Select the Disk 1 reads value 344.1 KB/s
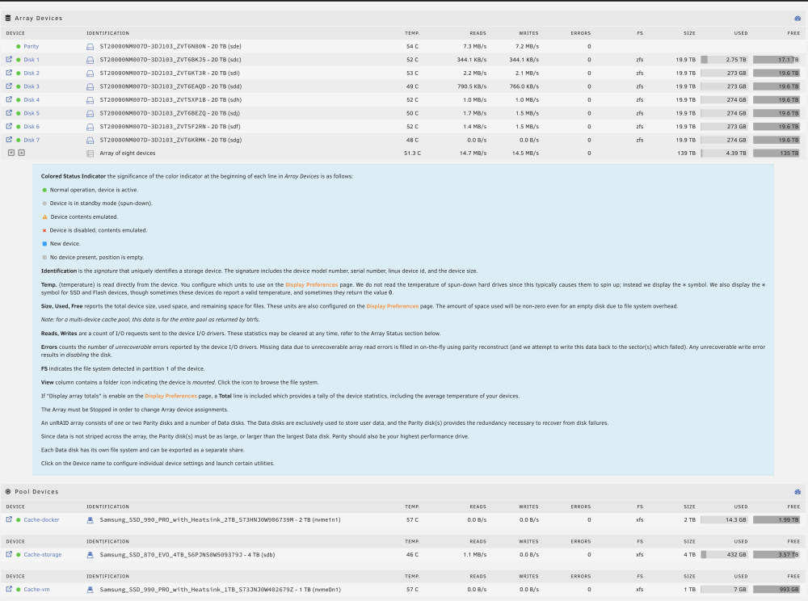Screen dimensions: 808x601 [472, 60]
